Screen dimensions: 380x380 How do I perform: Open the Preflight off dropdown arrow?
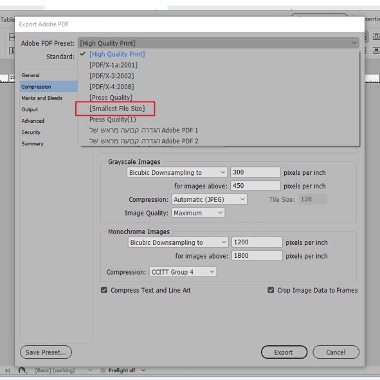(143, 370)
